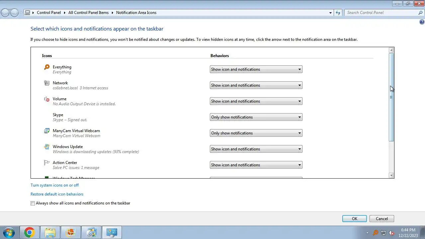Open Turn system icons on or off
Screen dimensions: 425x239
[54, 185]
